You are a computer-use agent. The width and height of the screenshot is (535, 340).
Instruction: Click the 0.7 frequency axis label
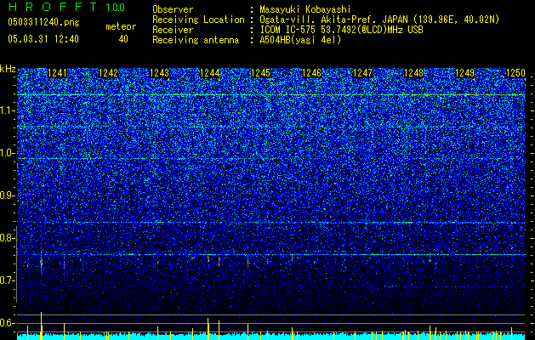8,280
